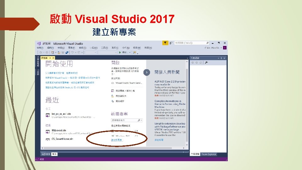Image resolution: width=302 pixels, height=170 pixels.
Task: Click the Solution Explorer Home icon
Action: 201,63
